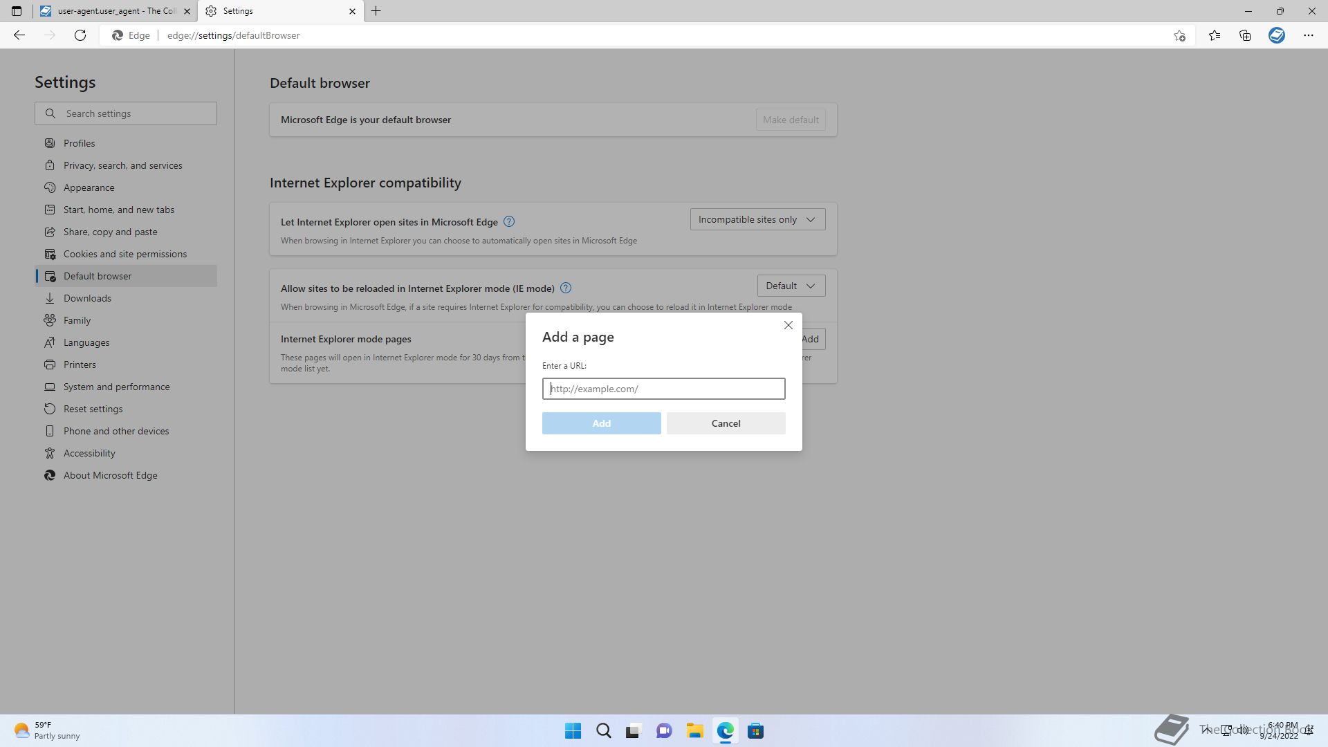
Task: Open About Microsoft Edge
Action: tap(126, 475)
